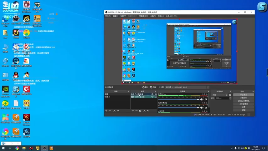Mute the Mic/Aux mixer channel
The image size is (268, 151).
pyautogui.click(x=202, y=99)
